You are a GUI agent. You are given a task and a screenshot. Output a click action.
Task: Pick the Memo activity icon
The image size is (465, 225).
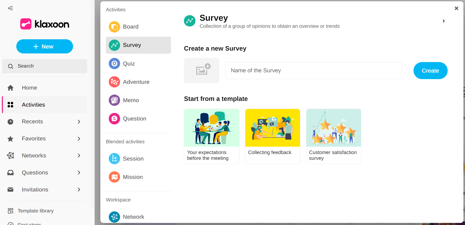(114, 100)
